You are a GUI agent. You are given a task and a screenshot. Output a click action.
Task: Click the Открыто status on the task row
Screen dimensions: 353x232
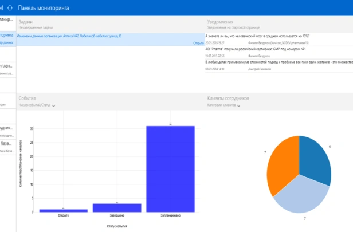198,42
